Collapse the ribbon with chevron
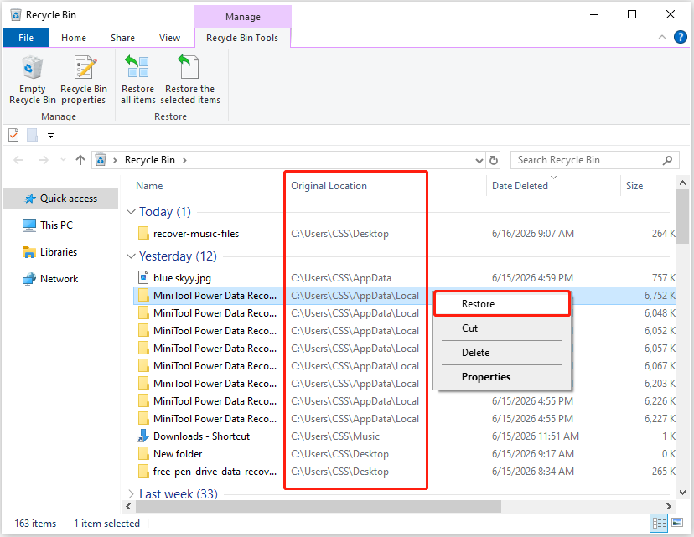Image resolution: width=694 pixels, height=537 pixels. tap(662, 37)
